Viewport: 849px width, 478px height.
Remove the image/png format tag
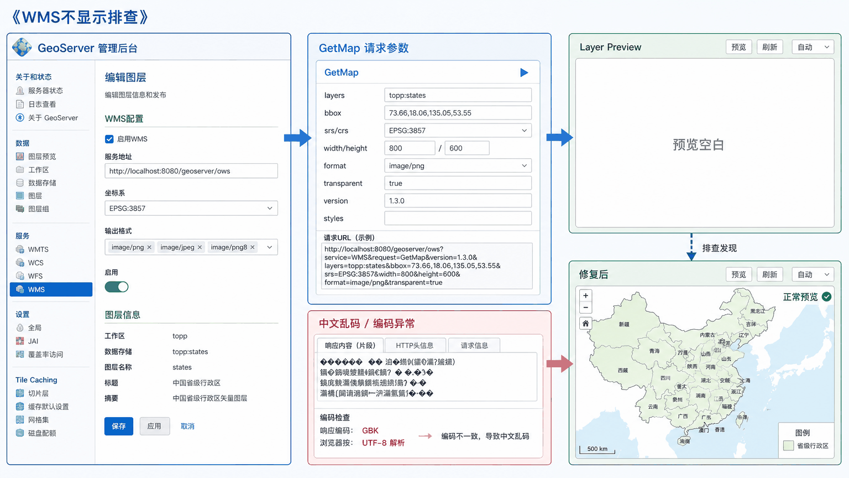(149, 247)
